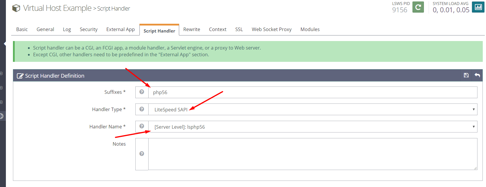Open the real-time stats chart icon
The image size is (486, 187).
478,7
